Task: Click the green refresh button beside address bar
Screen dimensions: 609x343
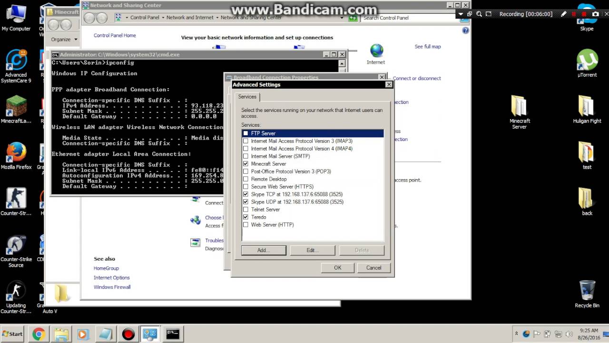Action: (353, 18)
